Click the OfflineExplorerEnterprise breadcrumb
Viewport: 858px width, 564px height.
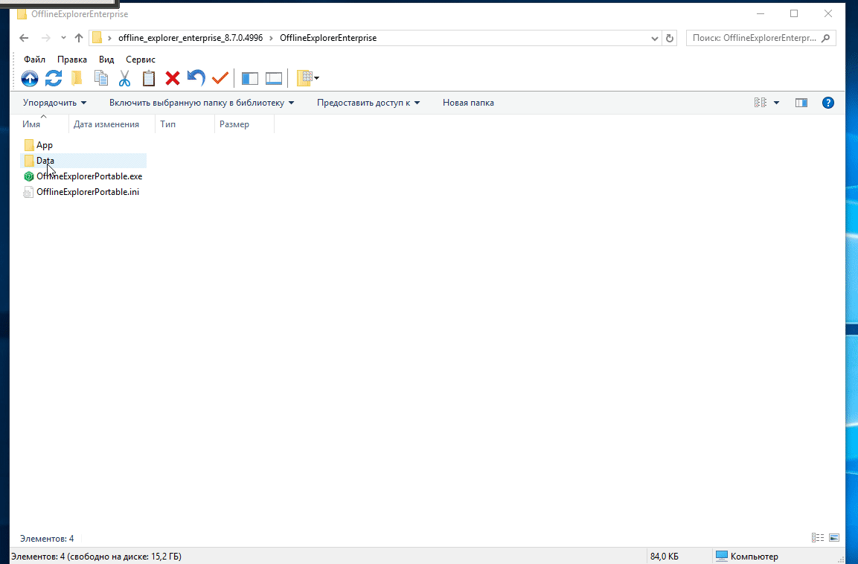click(x=328, y=38)
